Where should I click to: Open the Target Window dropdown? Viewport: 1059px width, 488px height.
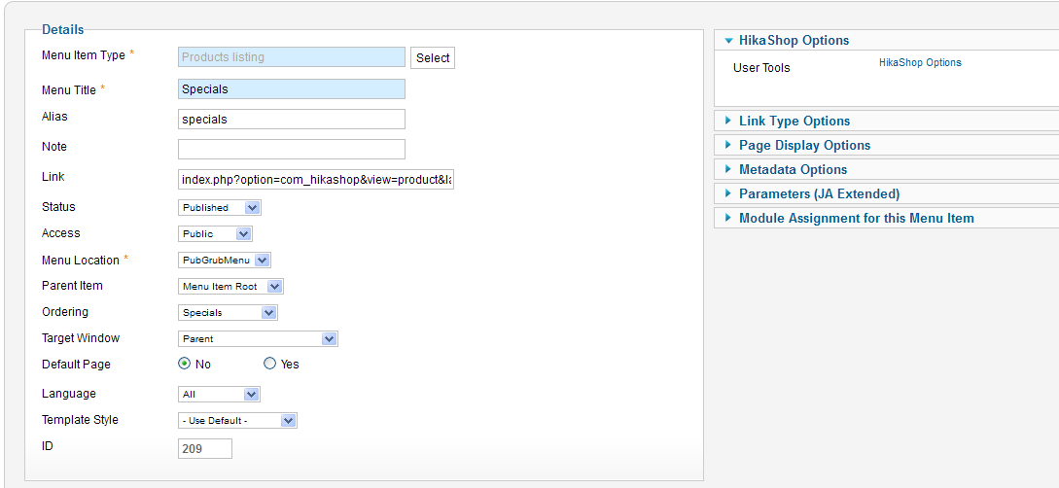259,339
